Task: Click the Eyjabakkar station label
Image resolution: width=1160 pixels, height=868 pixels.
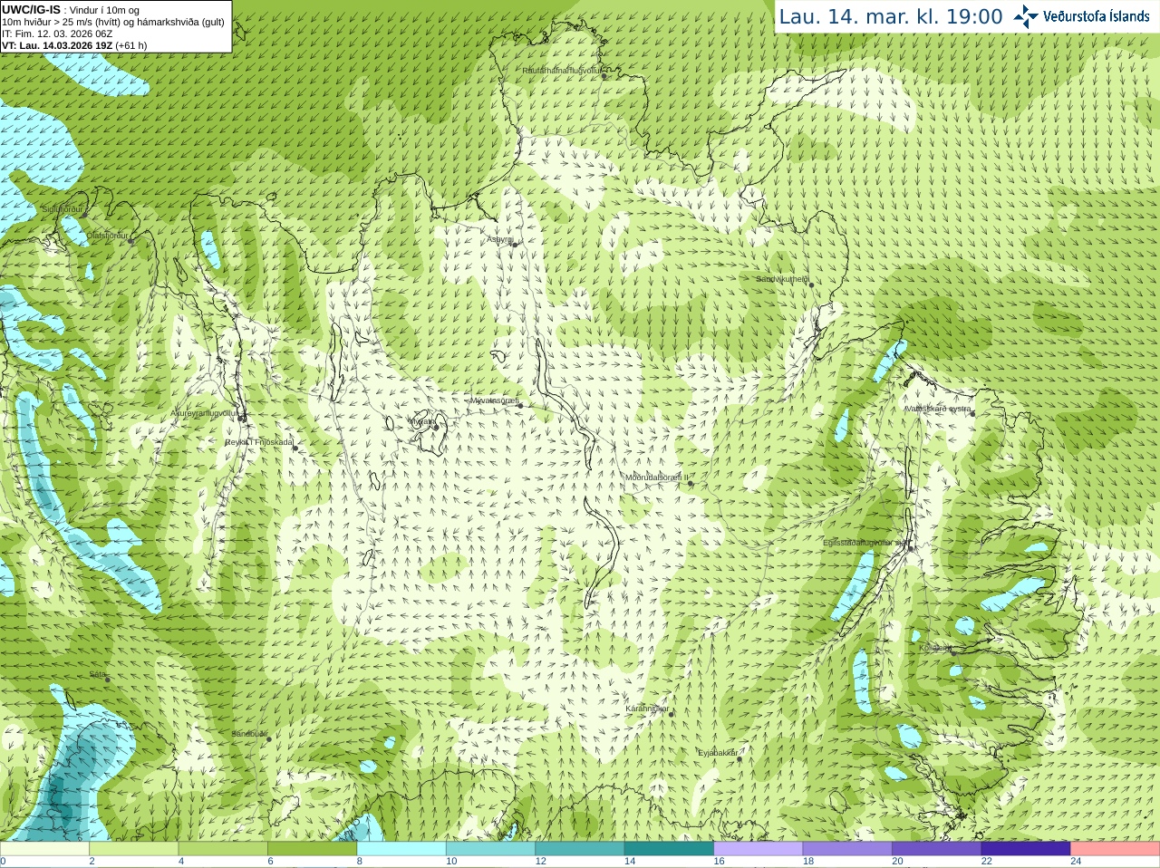Action: coord(718,753)
